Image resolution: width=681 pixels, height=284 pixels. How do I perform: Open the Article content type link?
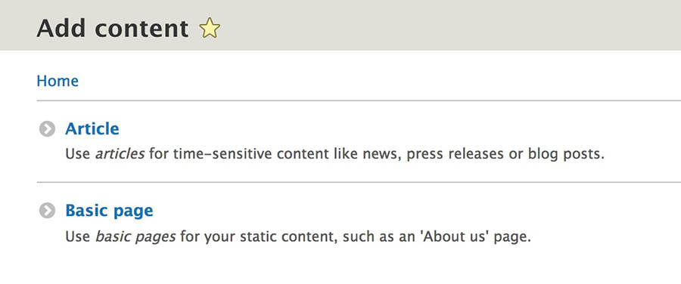tap(92, 128)
